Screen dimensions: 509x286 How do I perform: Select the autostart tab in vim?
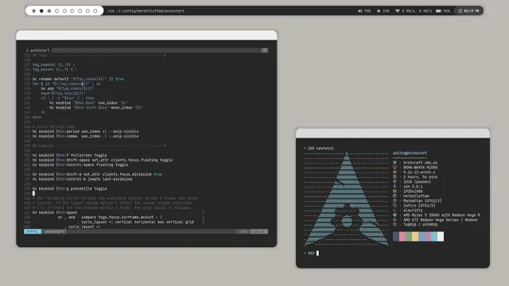point(38,50)
